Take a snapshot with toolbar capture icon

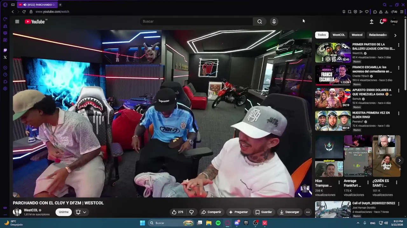pyautogui.click(x=349, y=12)
